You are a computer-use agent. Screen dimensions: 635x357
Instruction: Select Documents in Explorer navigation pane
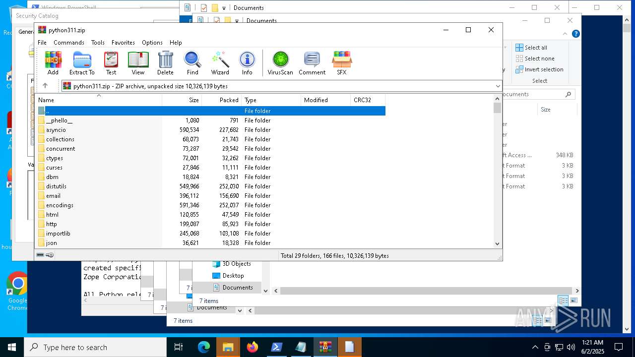233,288
